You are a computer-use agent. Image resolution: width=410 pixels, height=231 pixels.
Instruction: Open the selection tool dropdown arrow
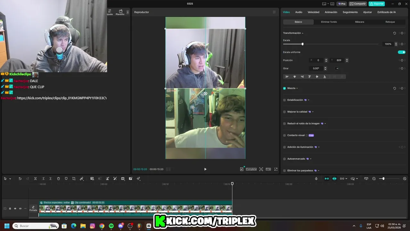pyautogui.click(x=10, y=179)
